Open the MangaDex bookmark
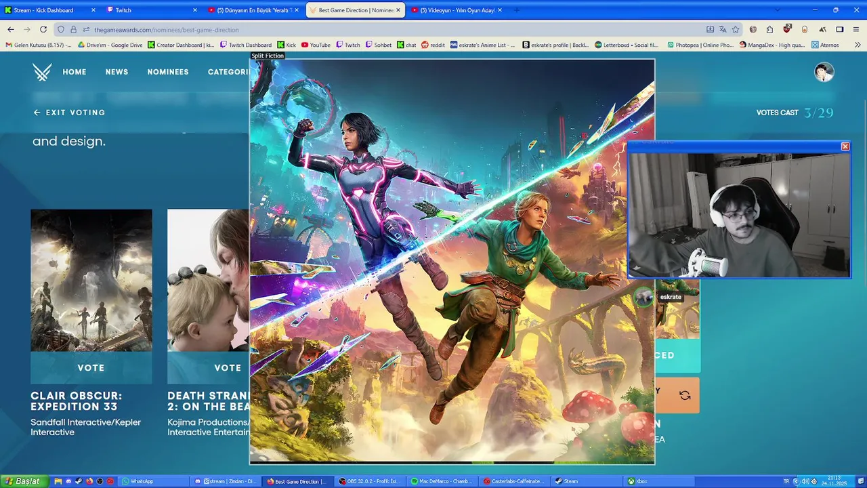867x488 pixels. (772, 45)
